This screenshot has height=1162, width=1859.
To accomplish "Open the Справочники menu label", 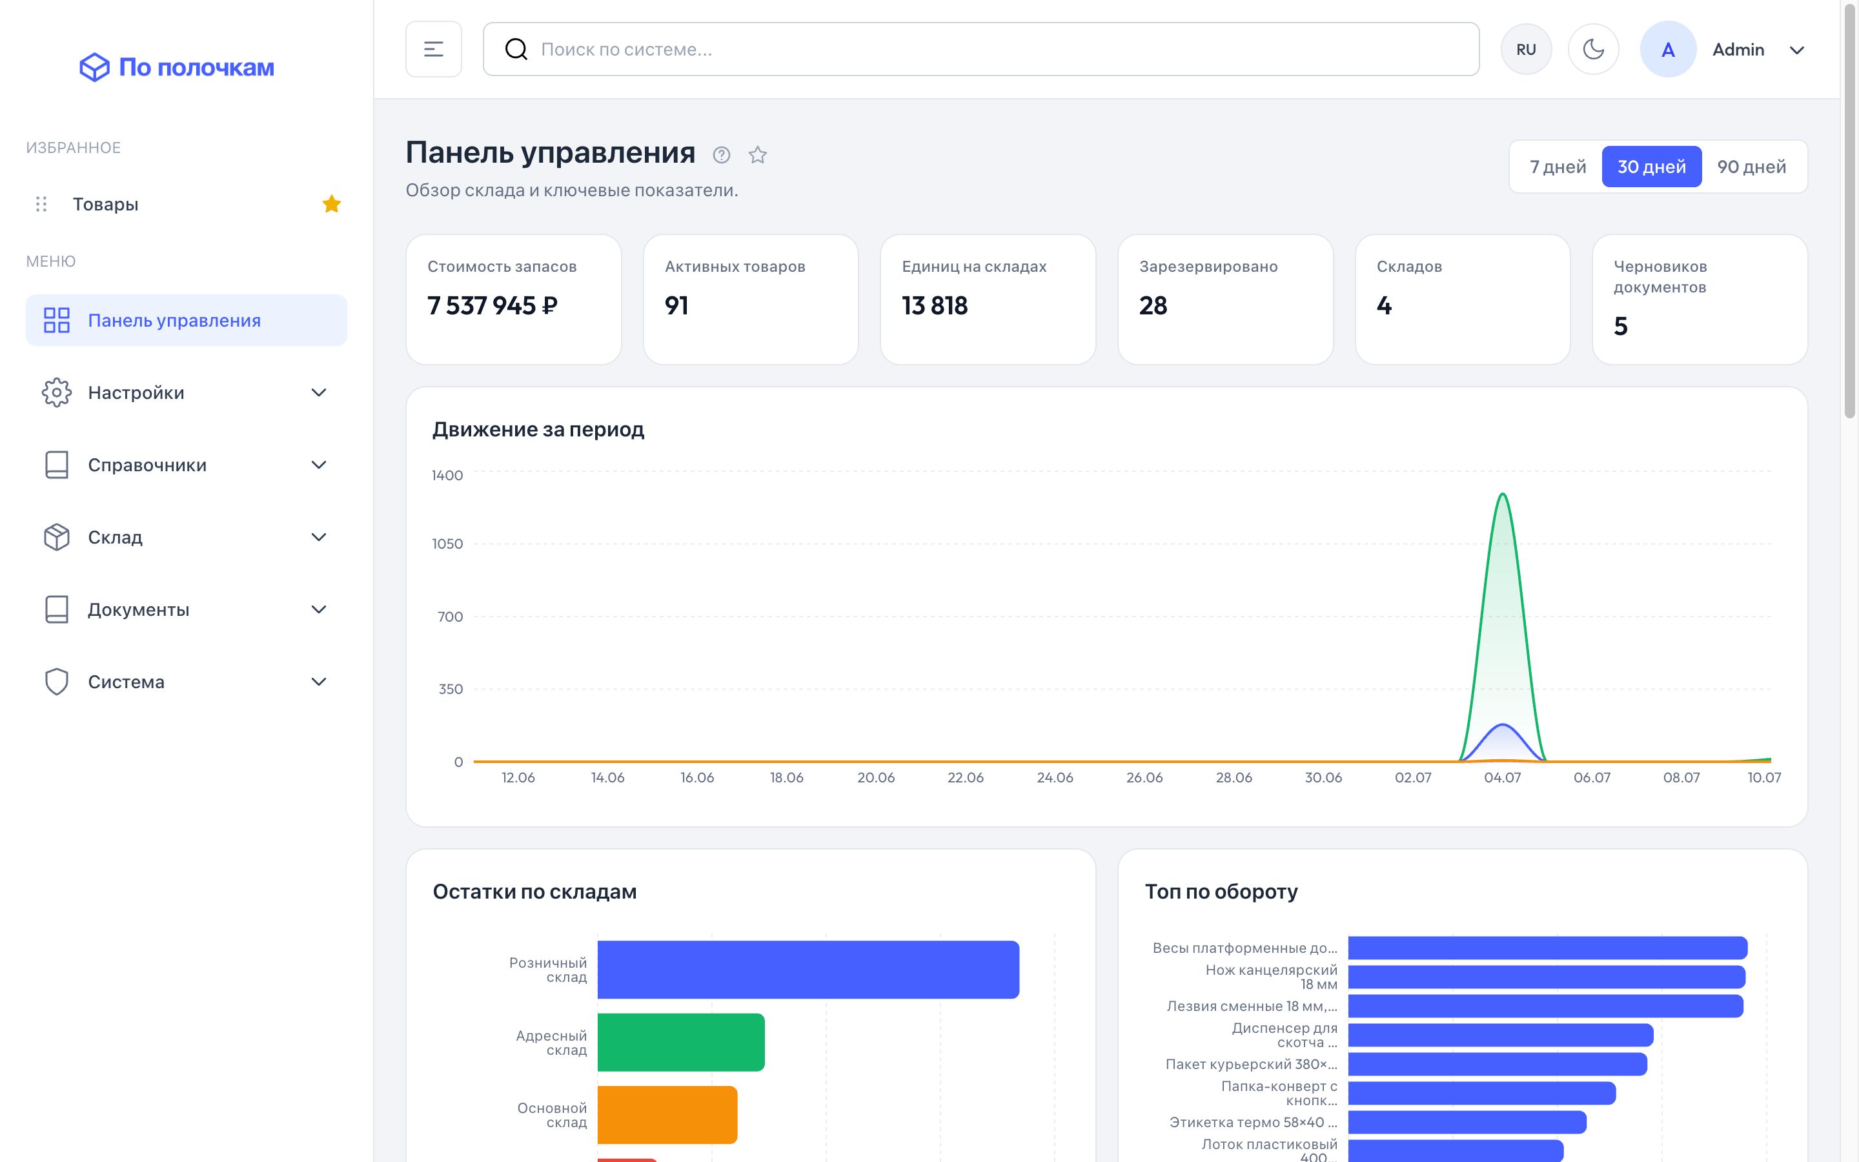I will coord(147,464).
